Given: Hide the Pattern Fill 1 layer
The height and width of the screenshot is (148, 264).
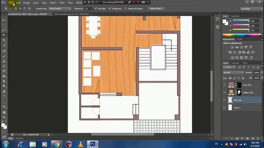Looking at the screenshot, I should point(224,92).
